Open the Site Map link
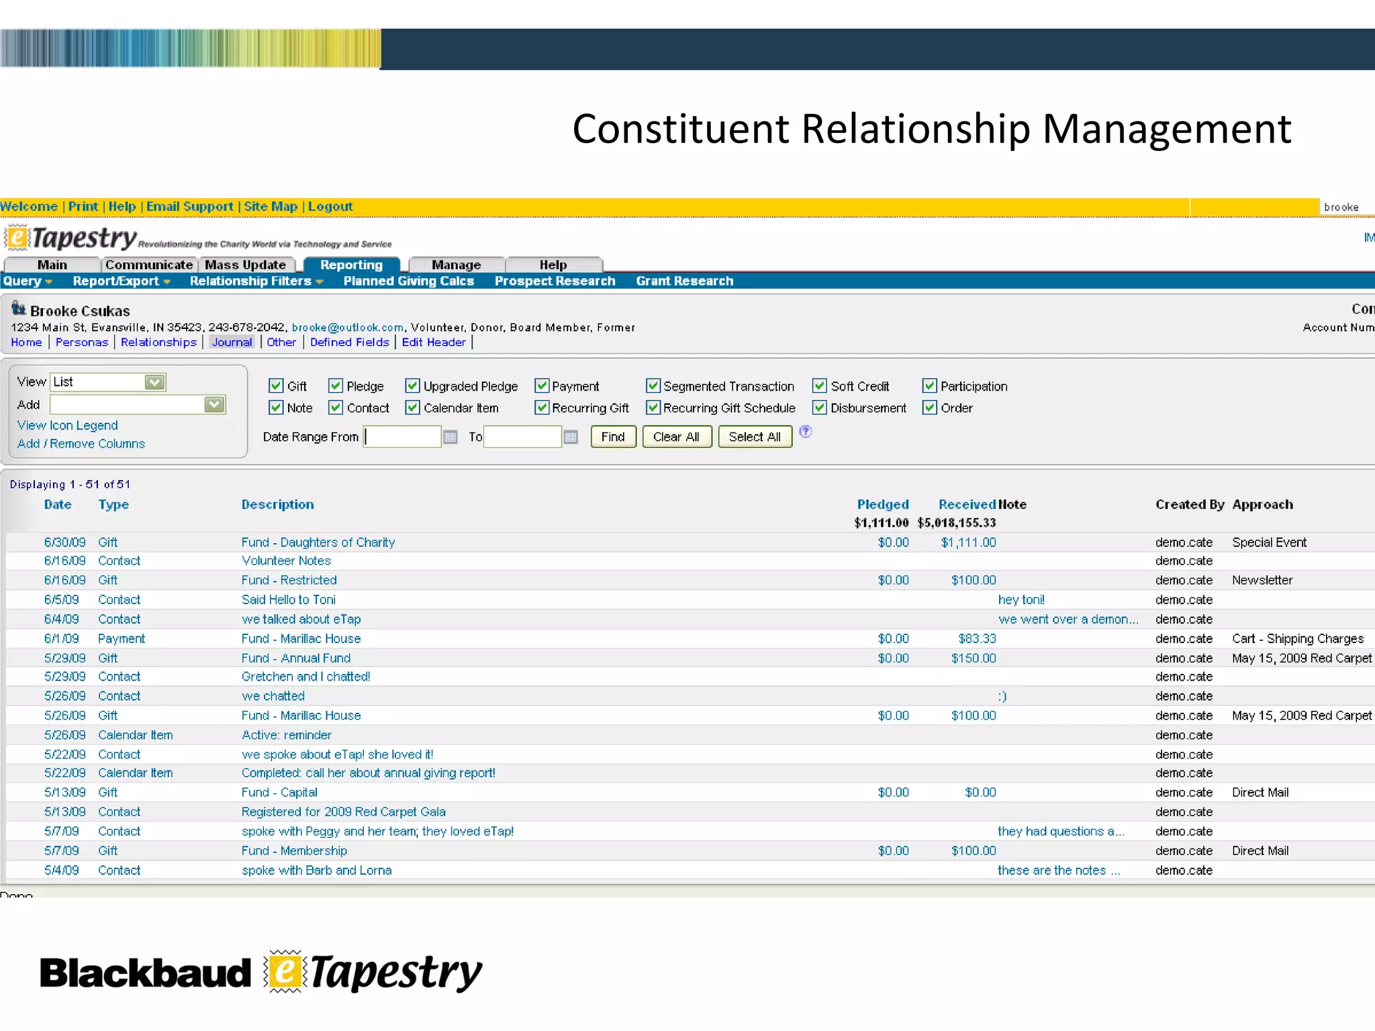The width and height of the screenshot is (1375, 1031). tap(271, 207)
